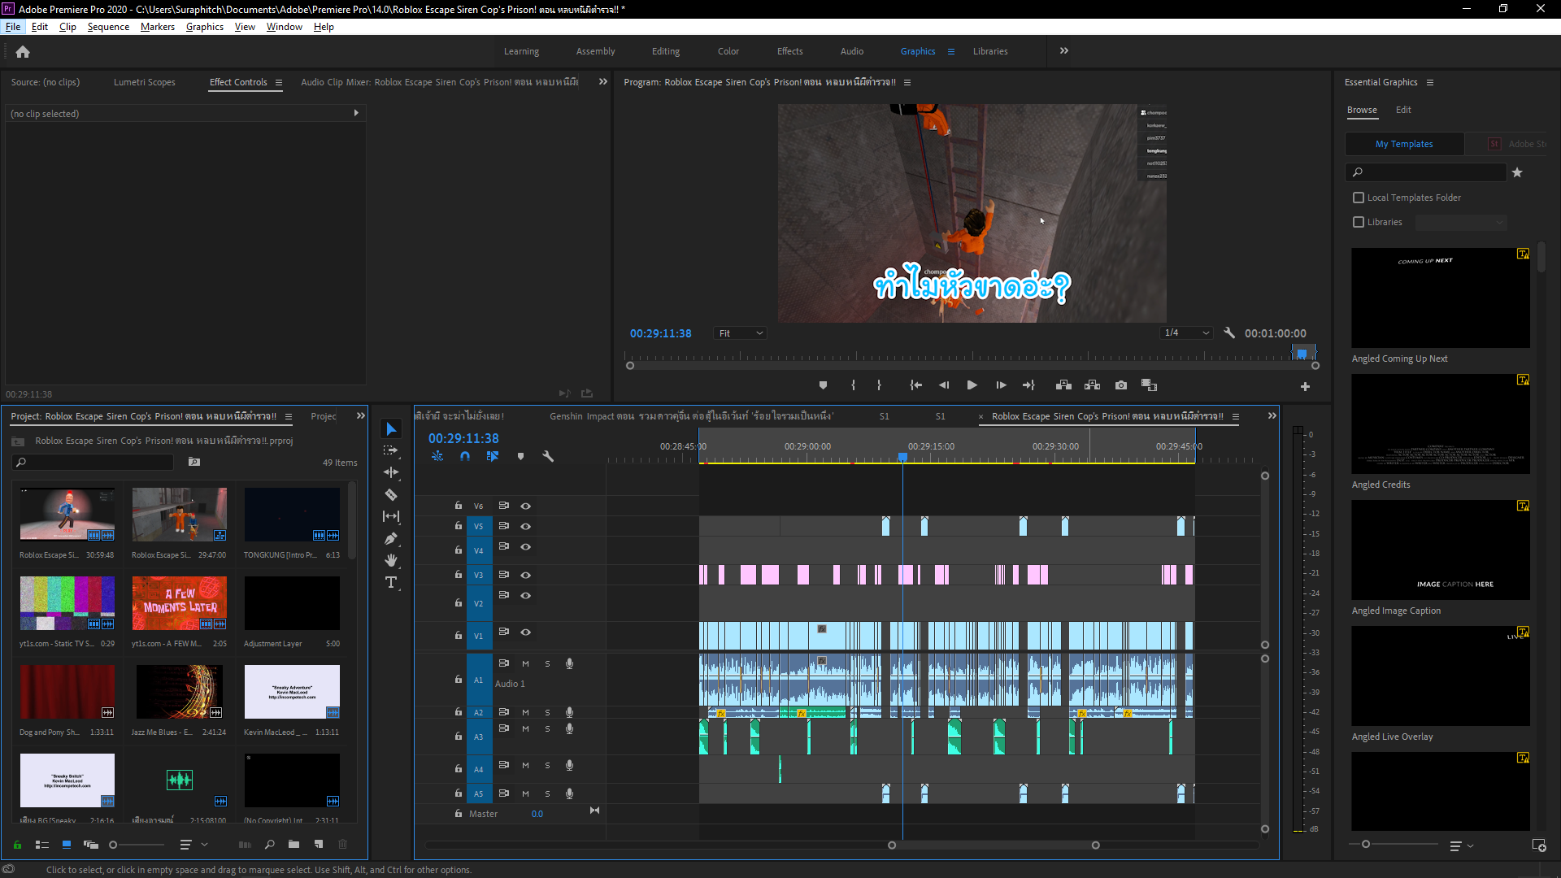The image size is (1561, 878).
Task: Click the Master volume value 0.0
Action: [537, 814]
